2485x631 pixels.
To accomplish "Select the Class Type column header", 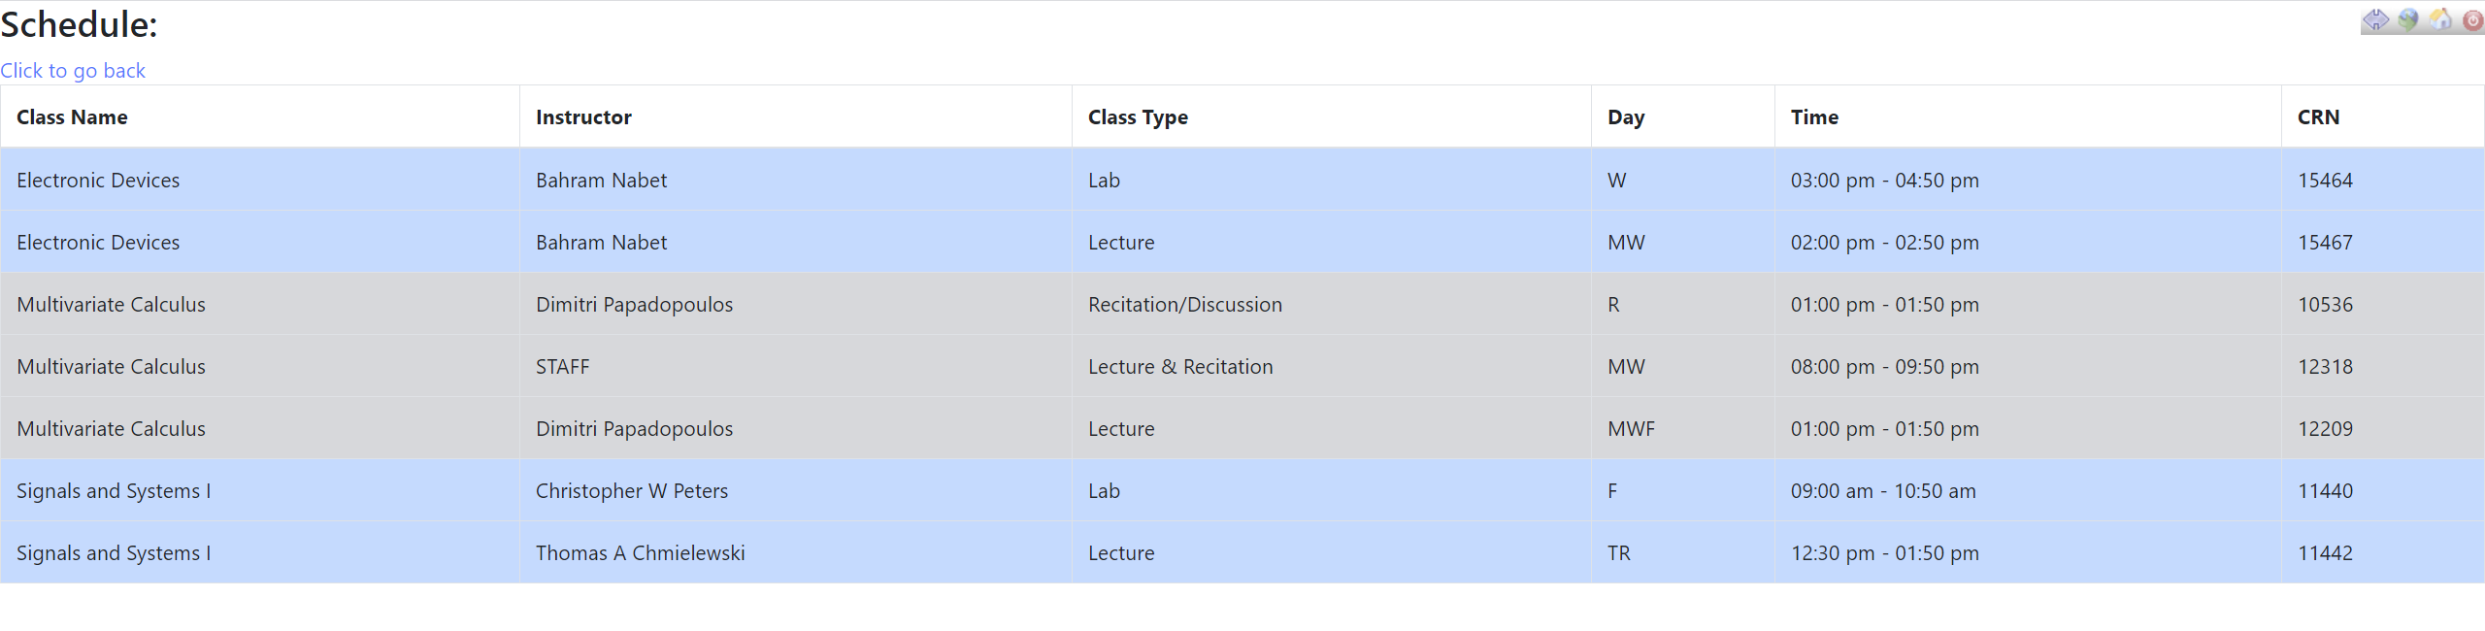I will pyautogui.click(x=1138, y=117).
